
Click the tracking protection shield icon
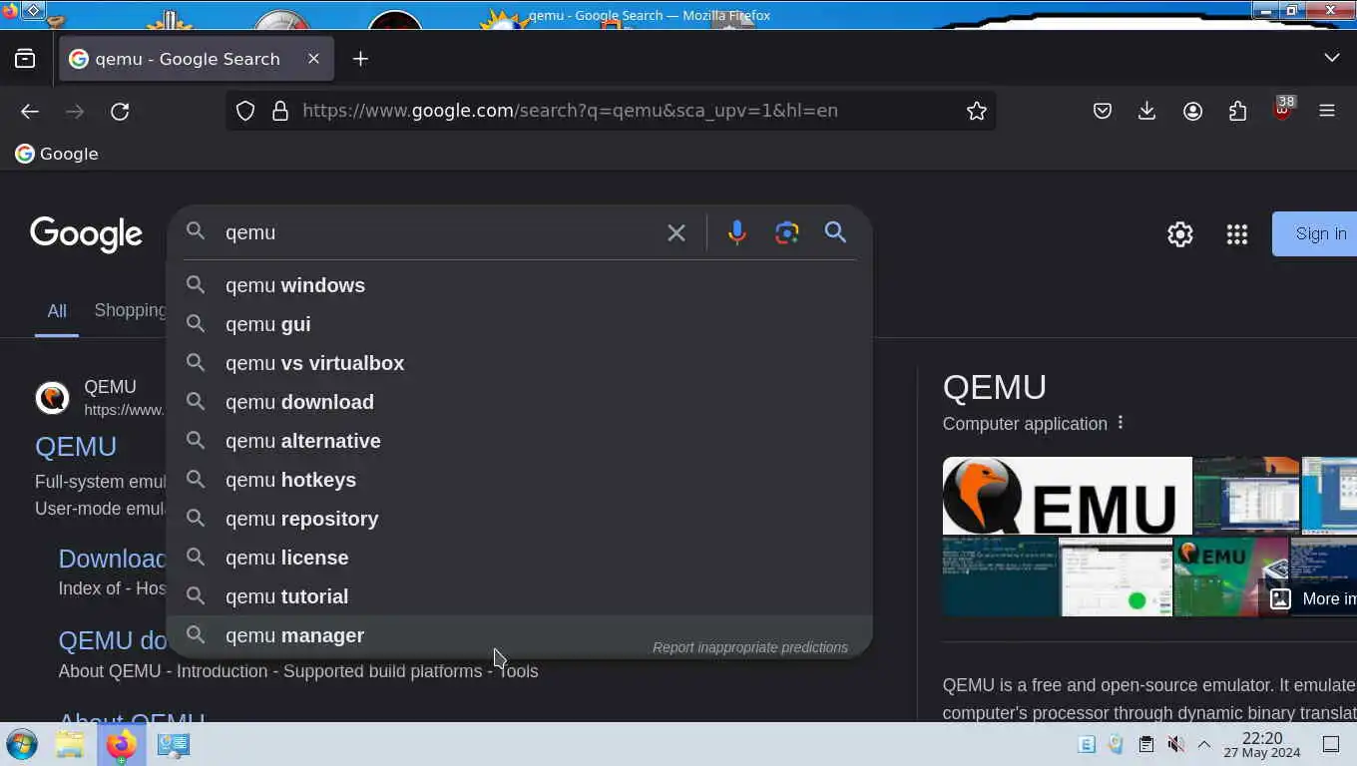pyautogui.click(x=245, y=111)
